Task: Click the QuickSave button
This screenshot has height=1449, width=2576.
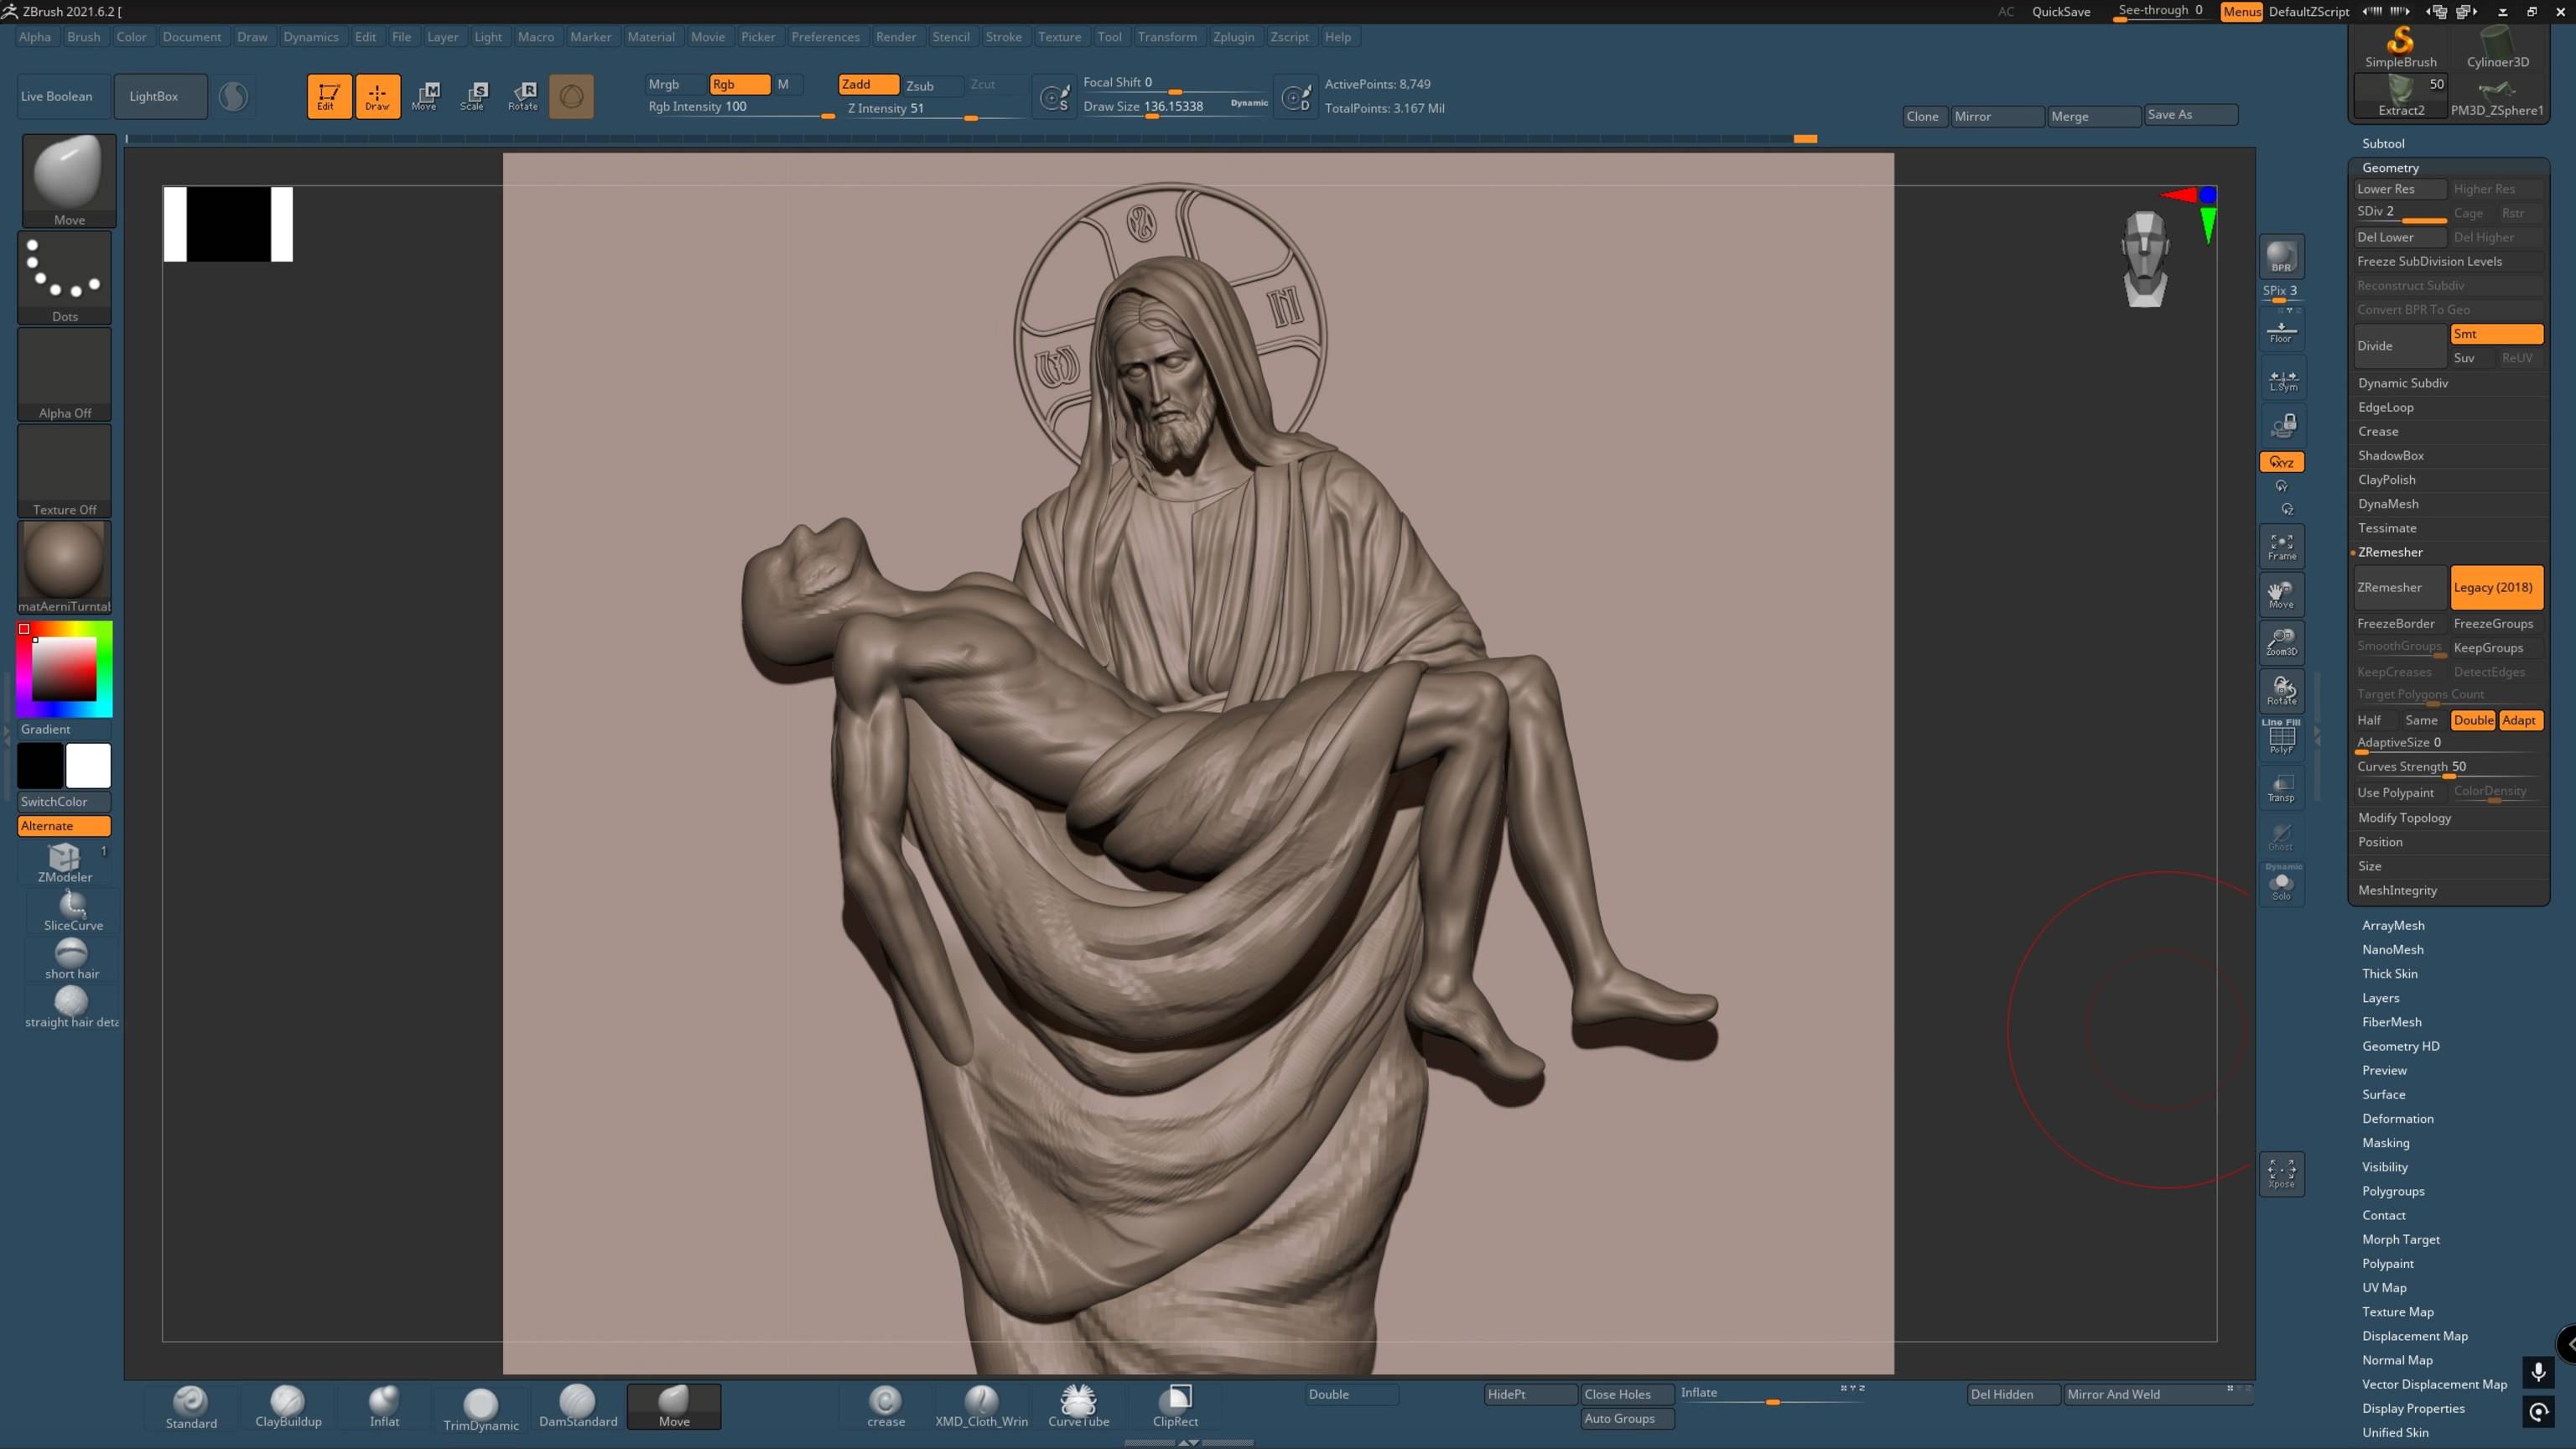Action: point(2061,12)
